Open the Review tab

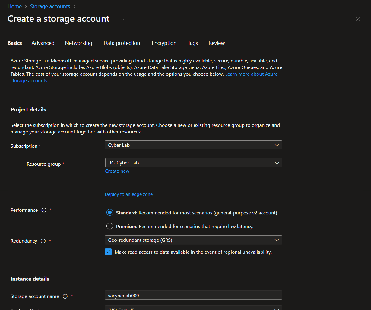click(217, 43)
